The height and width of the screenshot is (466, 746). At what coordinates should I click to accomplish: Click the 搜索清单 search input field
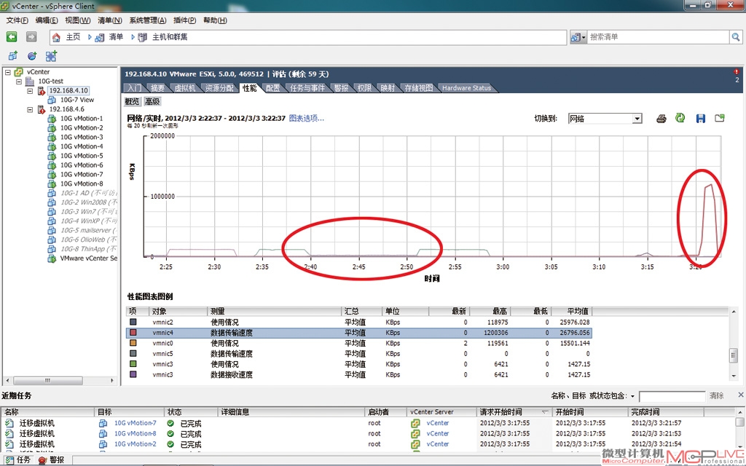[x=659, y=37]
